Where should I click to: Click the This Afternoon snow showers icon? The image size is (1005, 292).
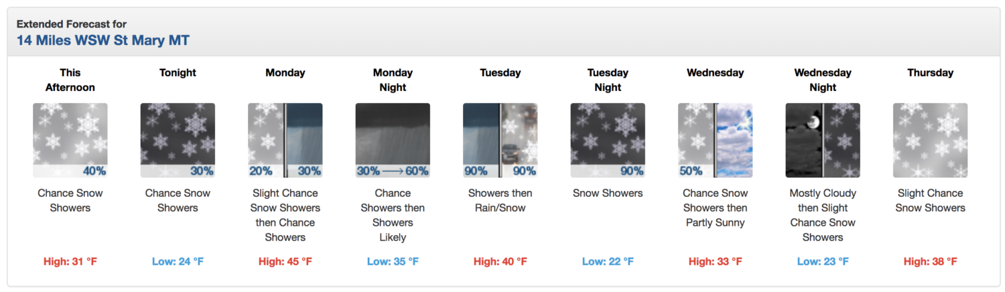tap(70, 140)
